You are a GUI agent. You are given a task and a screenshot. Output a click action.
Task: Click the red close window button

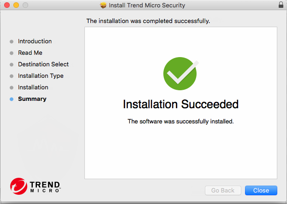pyautogui.click(x=6, y=5)
